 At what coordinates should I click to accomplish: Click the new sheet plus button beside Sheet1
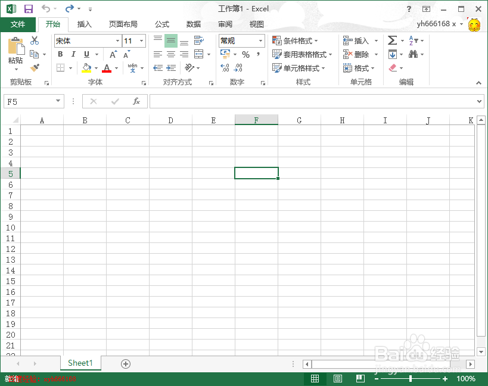(125, 363)
